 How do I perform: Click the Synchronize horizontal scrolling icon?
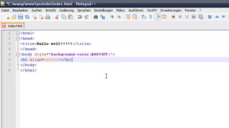135,17
